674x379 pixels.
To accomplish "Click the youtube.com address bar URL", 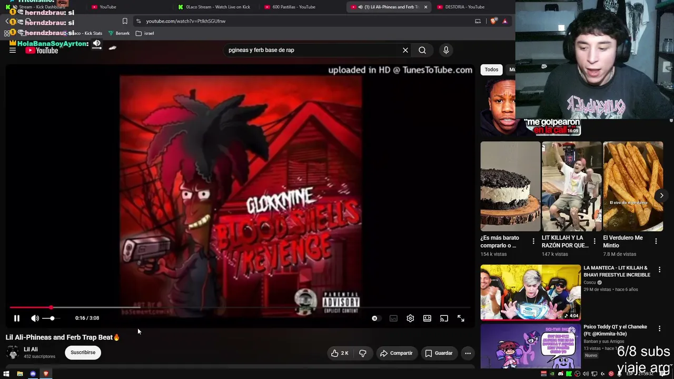I will (186, 21).
